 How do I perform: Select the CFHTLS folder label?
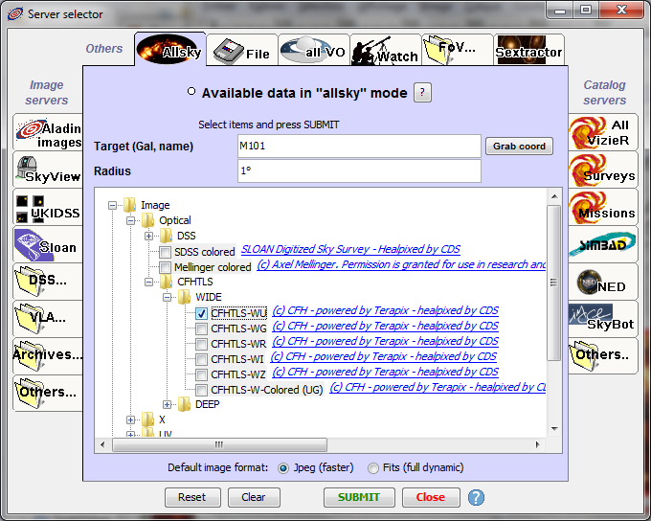(x=195, y=282)
